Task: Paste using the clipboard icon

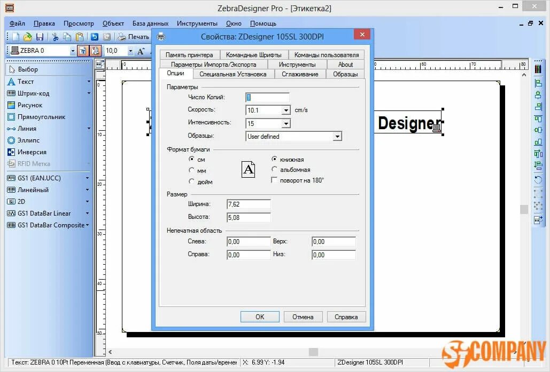Action: [x=80, y=37]
